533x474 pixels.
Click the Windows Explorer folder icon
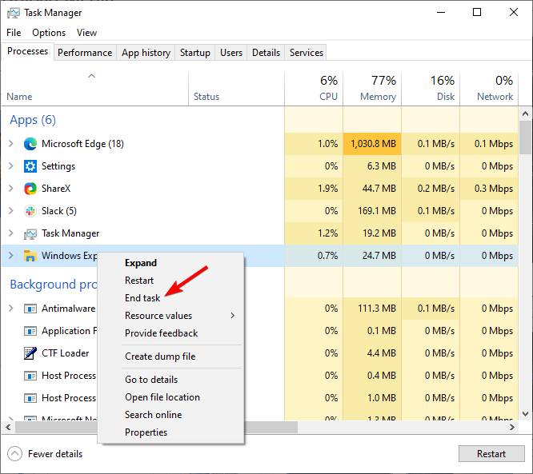click(x=30, y=256)
